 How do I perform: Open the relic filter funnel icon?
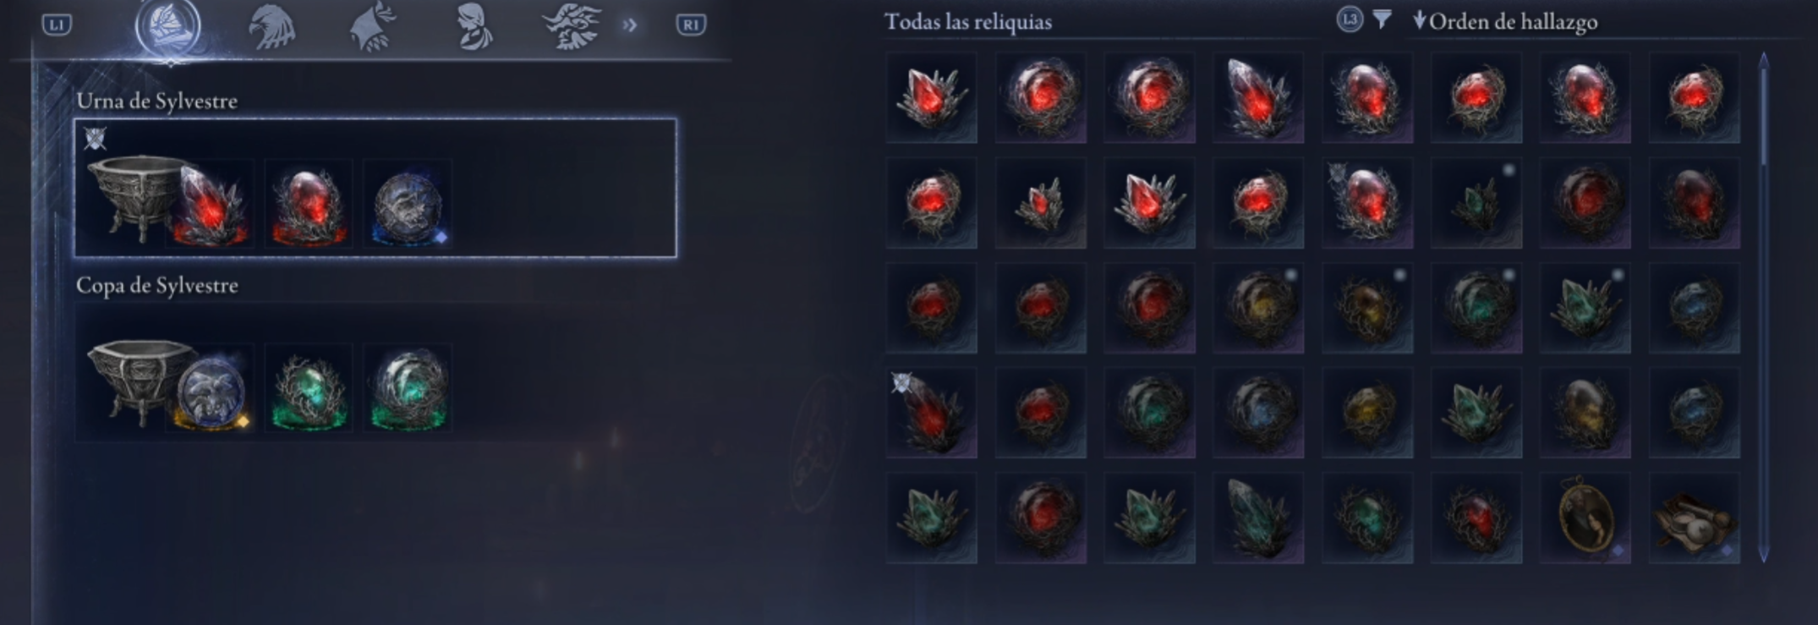click(x=1382, y=19)
